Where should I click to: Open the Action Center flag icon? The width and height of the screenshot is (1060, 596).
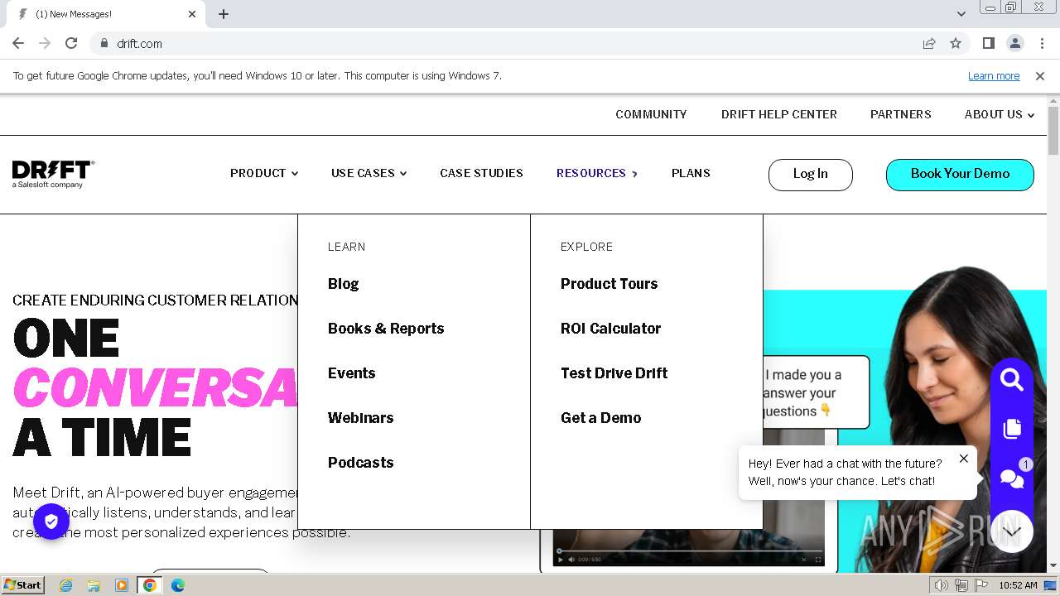pos(981,585)
